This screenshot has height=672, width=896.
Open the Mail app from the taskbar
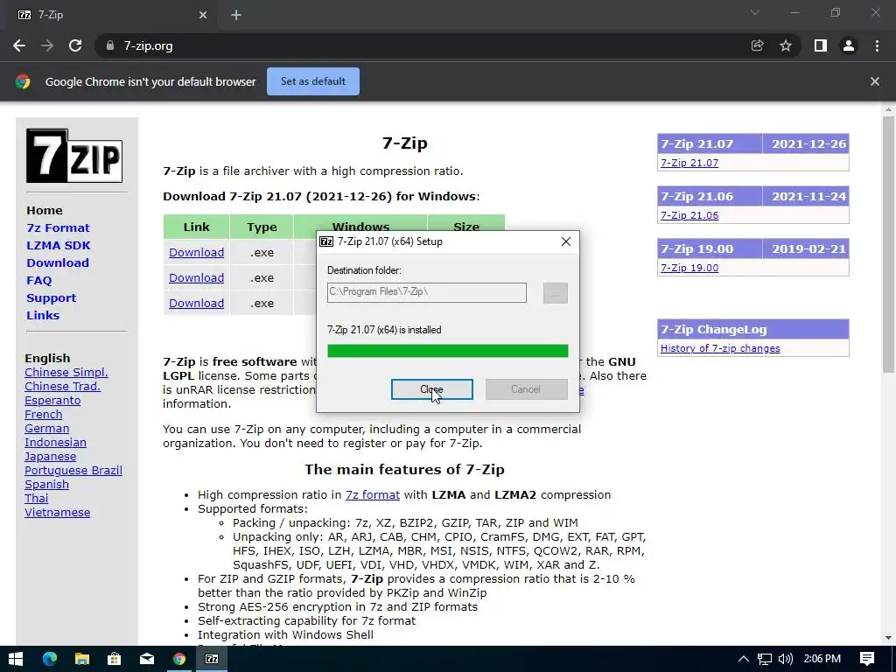click(147, 659)
